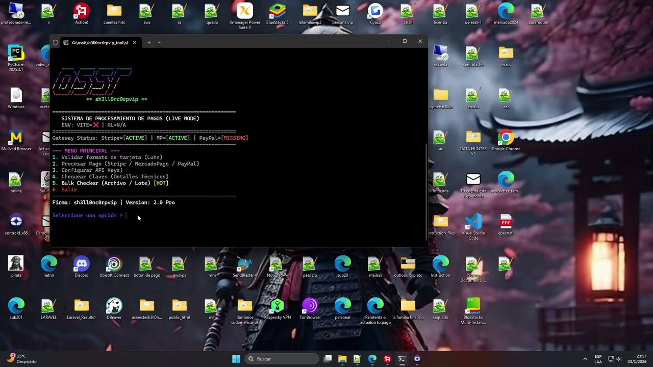Click the '6. Salir' menu line

click(x=65, y=190)
